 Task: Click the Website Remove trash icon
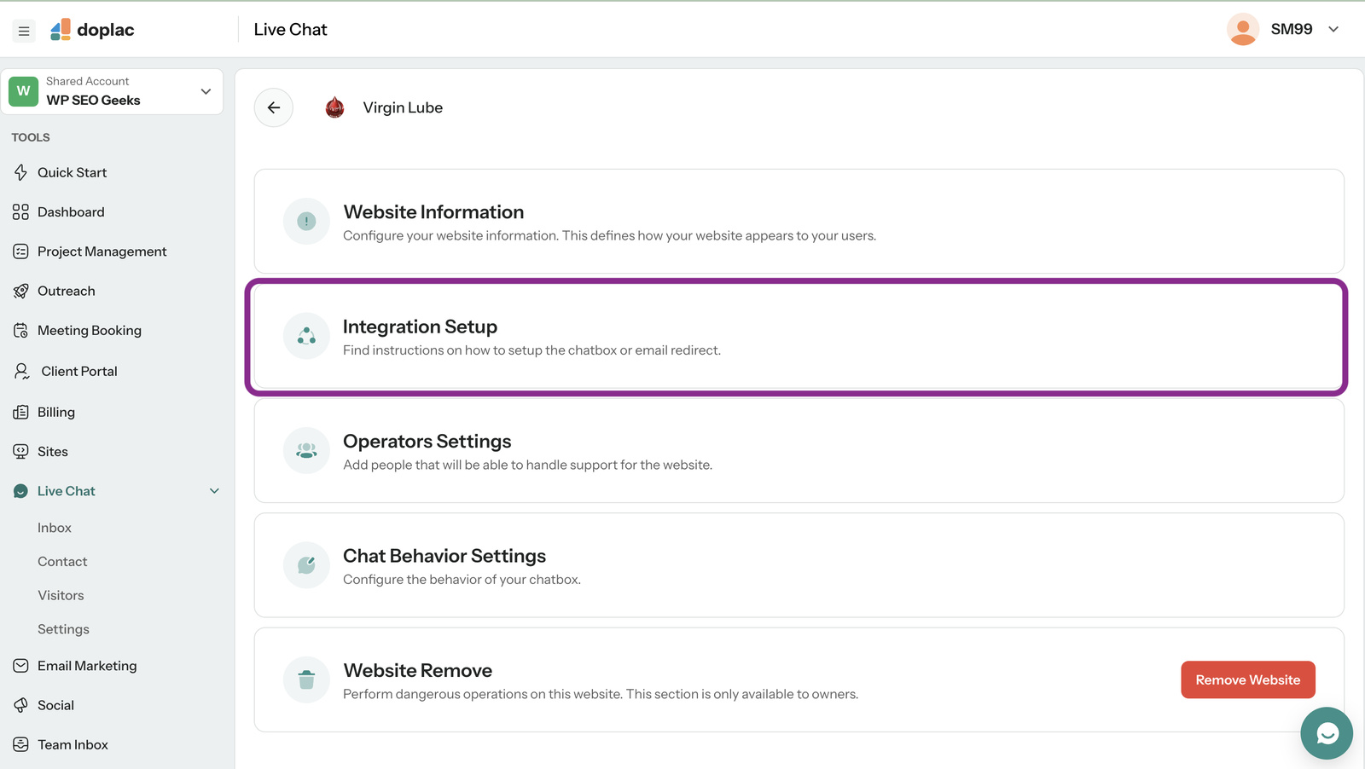pyautogui.click(x=306, y=679)
